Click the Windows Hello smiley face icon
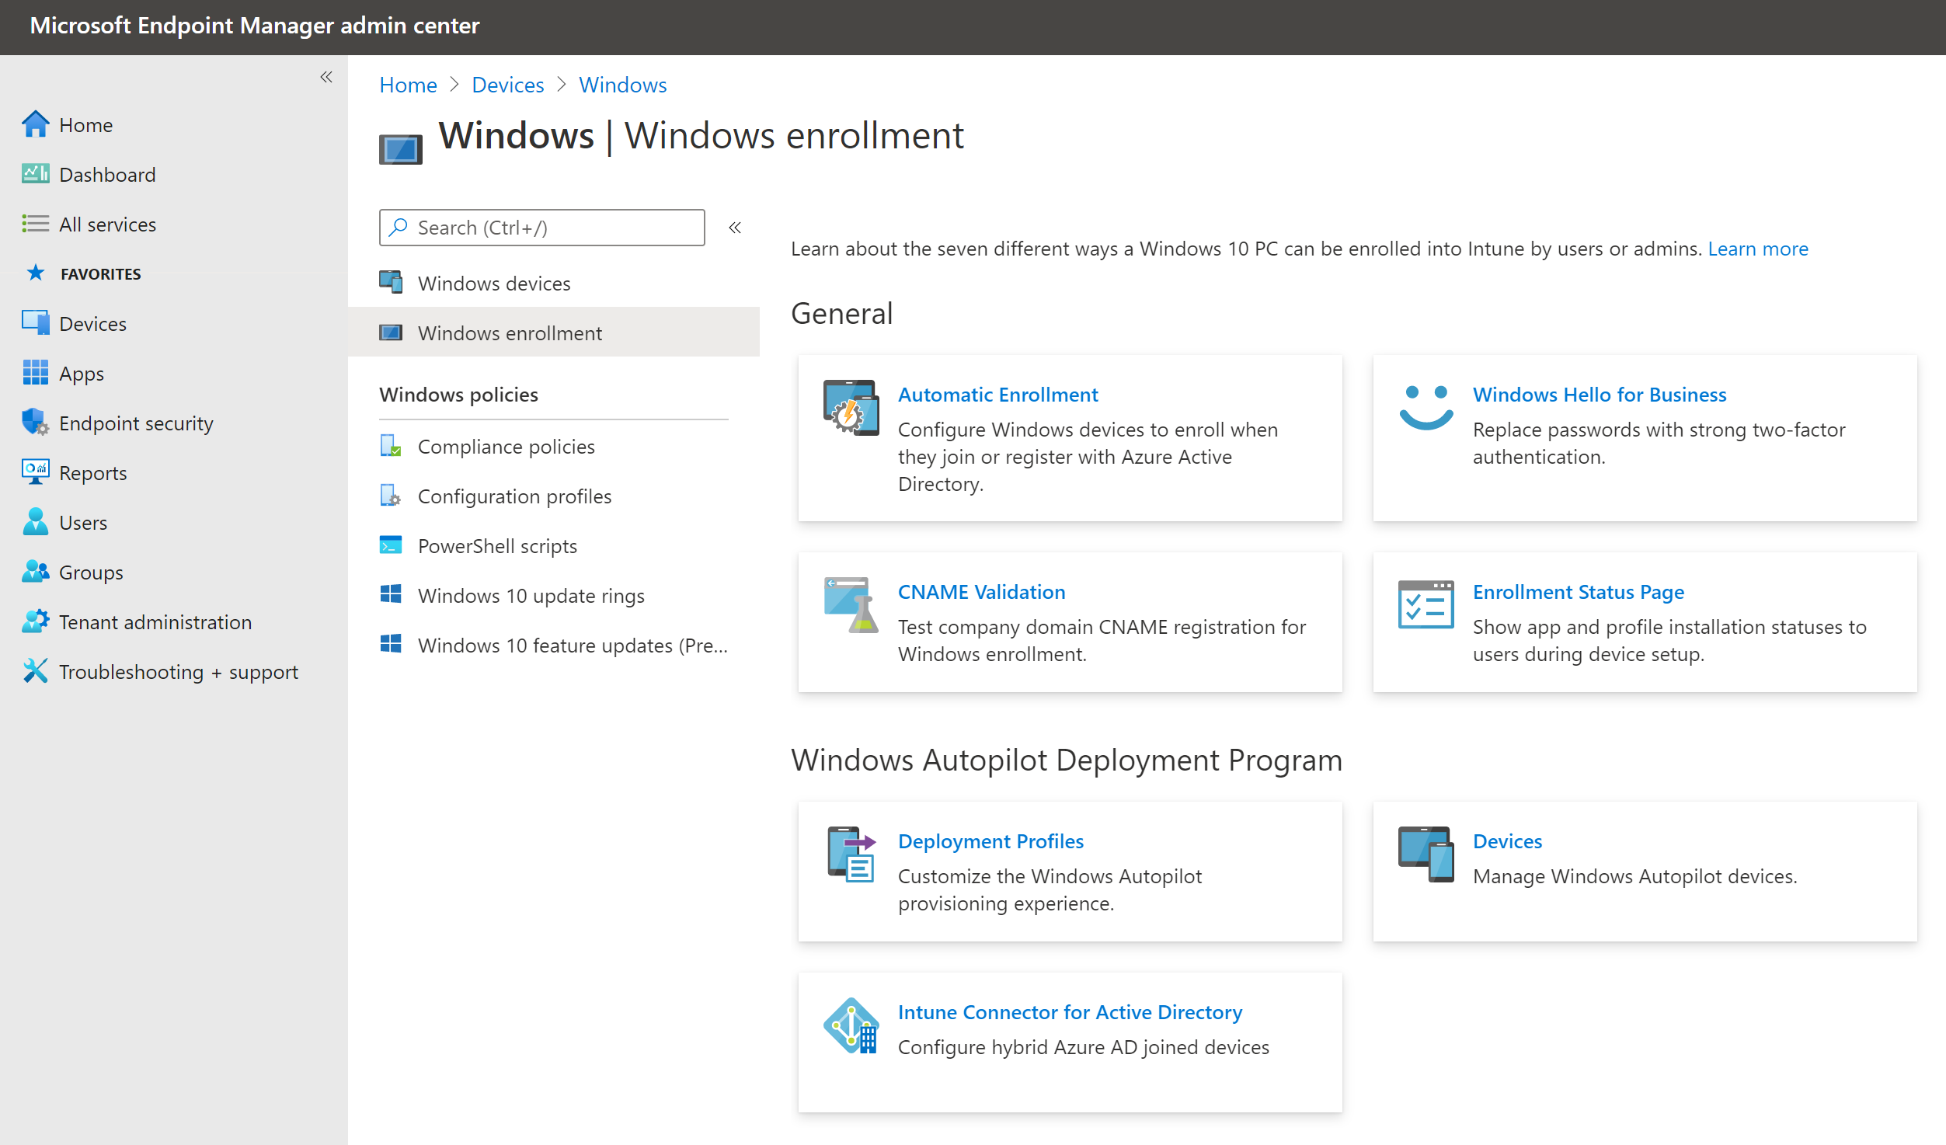1946x1145 pixels. 1426,409
